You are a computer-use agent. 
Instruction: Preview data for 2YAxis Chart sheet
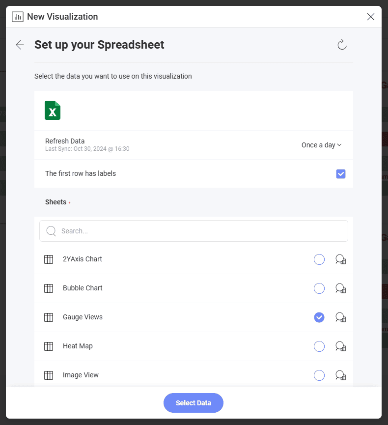tap(340, 259)
